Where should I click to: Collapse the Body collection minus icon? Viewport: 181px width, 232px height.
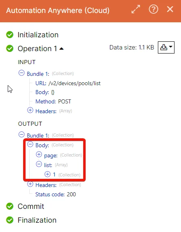coord(30,144)
